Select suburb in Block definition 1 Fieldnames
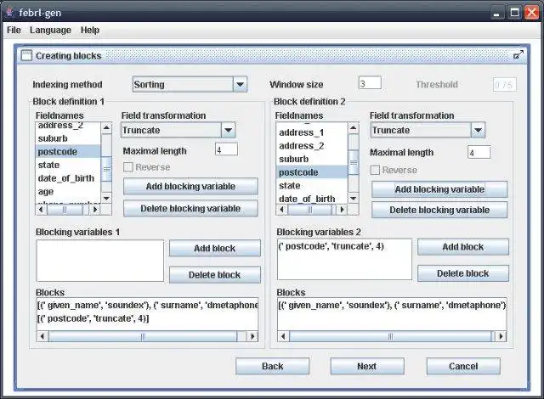Image resolution: width=544 pixels, height=399 pixels. 68,138
